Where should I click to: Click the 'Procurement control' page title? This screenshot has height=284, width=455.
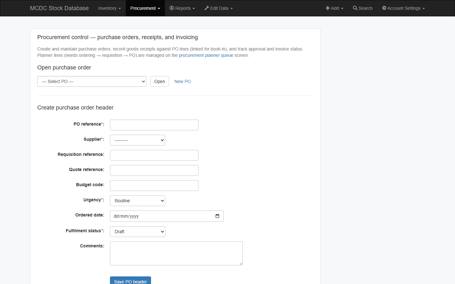(x=118, y=37)
